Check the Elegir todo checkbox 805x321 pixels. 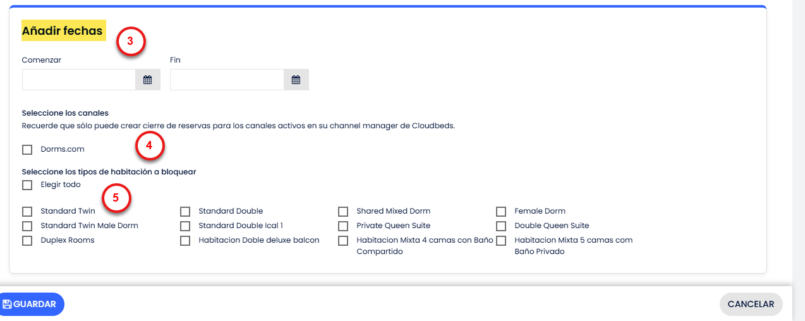(27, 185)
